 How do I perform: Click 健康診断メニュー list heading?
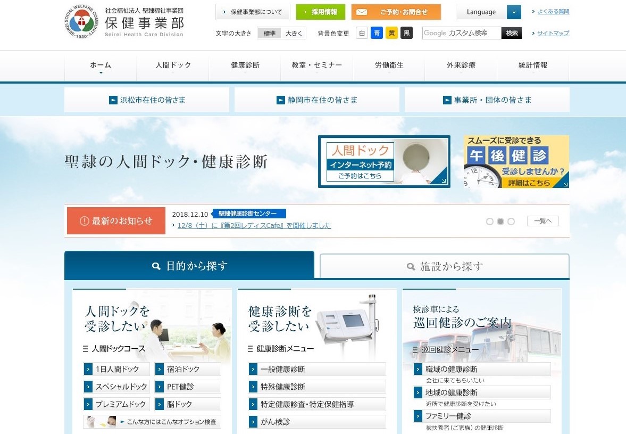tap(281, 348)
